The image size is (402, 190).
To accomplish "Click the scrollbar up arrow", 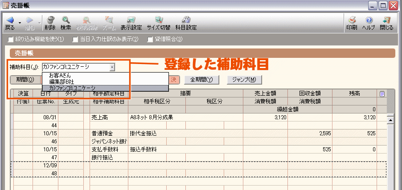I will (x=390, y=120).
